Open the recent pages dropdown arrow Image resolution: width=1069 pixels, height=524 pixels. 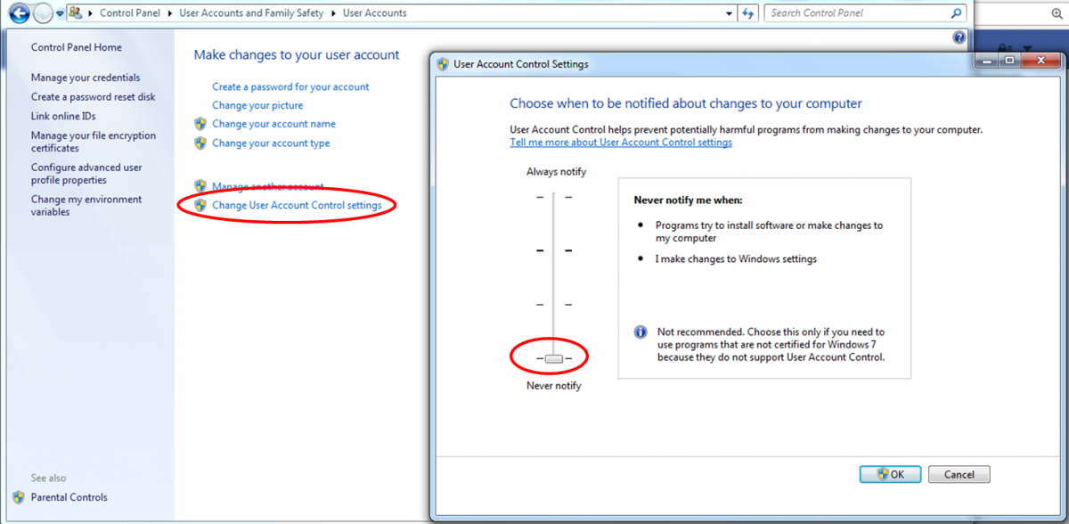(x=60, y=13)
